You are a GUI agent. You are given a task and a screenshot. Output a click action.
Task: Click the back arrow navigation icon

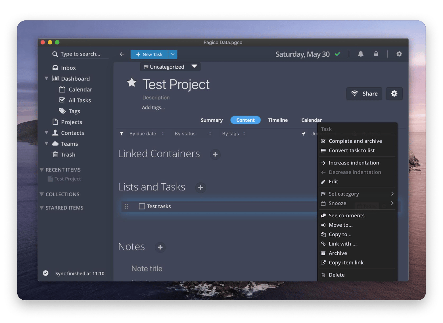point(122,54)
